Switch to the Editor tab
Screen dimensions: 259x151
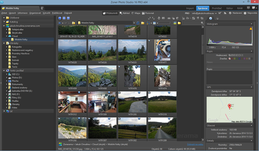(x=230, y=8)
